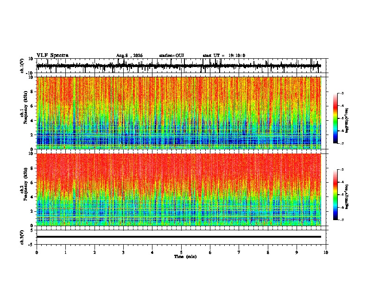Click time axis tick label "8"
Image resolution: width=367 pixels, height=283 pixels.
coord(268,252)
